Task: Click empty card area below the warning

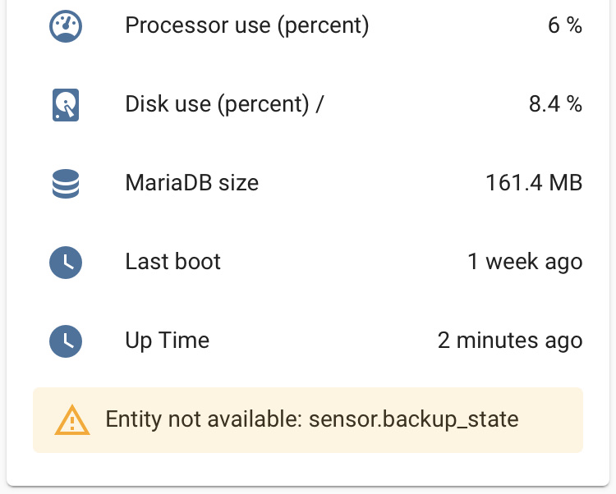Action: tap(308, 469)
